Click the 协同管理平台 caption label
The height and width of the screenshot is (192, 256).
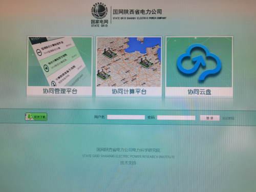60,91
